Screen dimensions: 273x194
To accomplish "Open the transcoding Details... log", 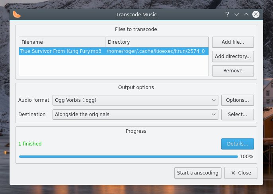I will coord(238,144).
